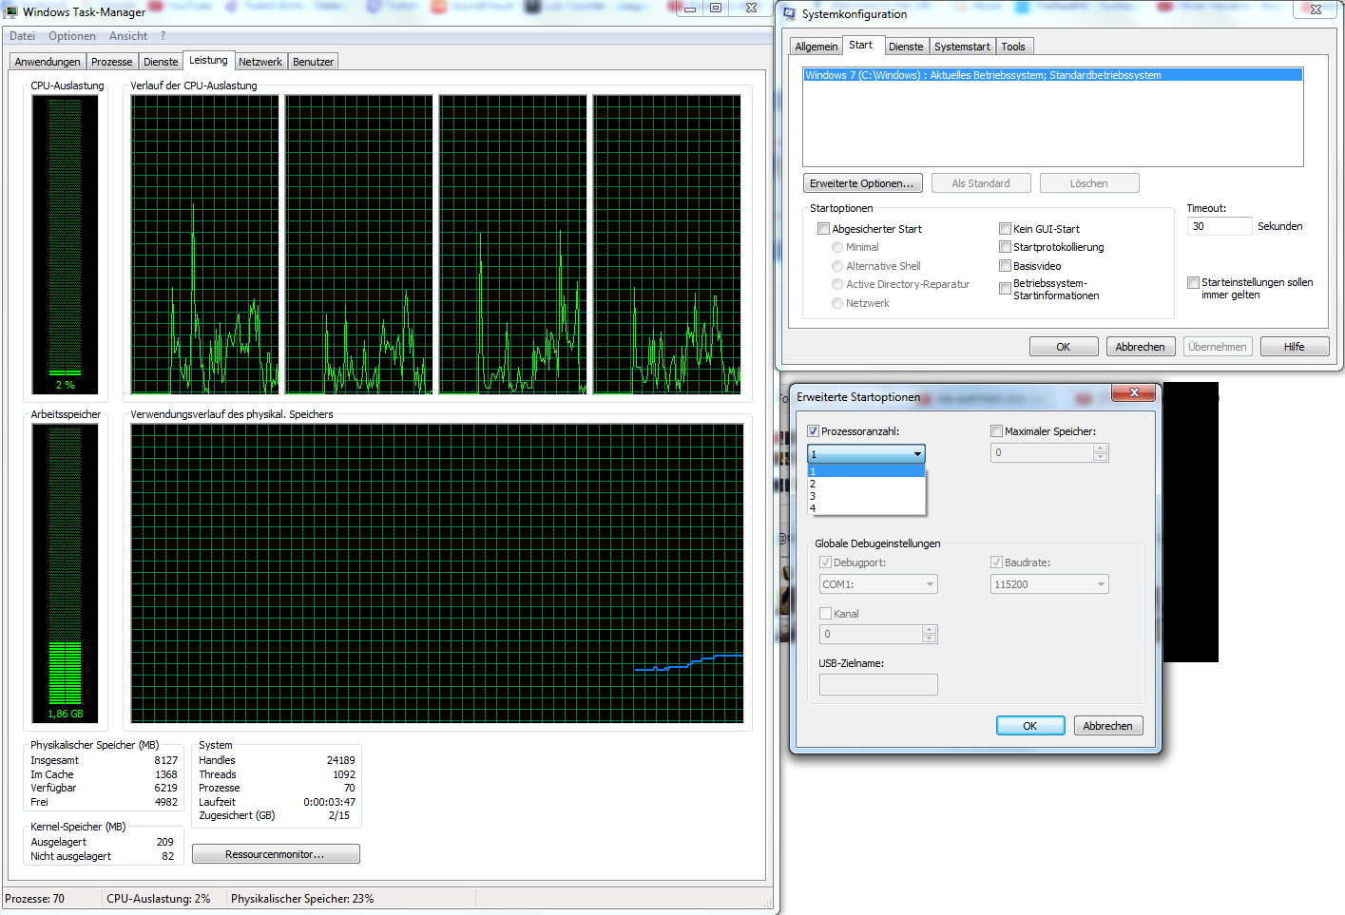The width and height of the screenshot is (1345, 915).
Task: Switch to the Benutzer tab
Action: [x=313, y=62]
